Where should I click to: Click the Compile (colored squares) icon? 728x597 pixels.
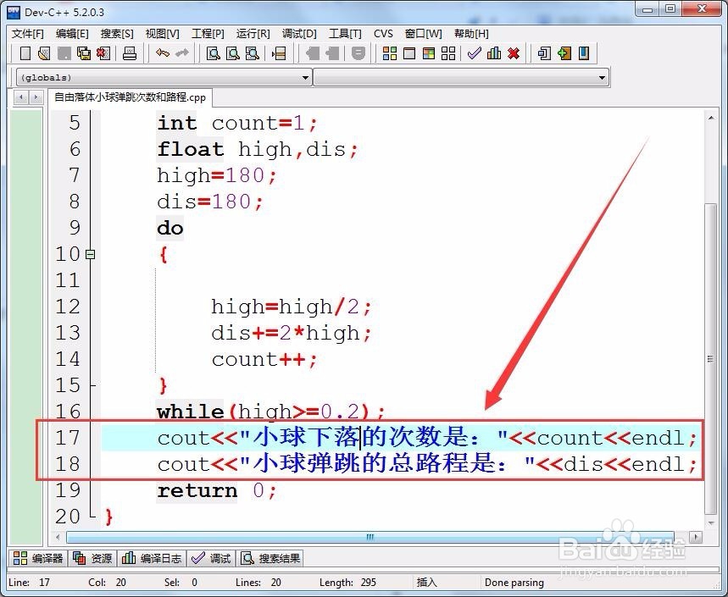(390, 53)
